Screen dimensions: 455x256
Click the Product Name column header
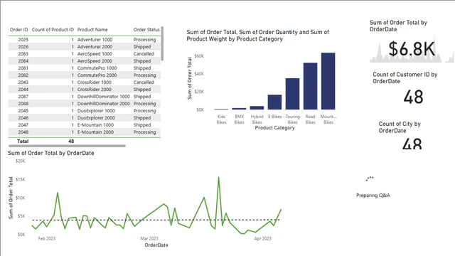click(92, 30)
